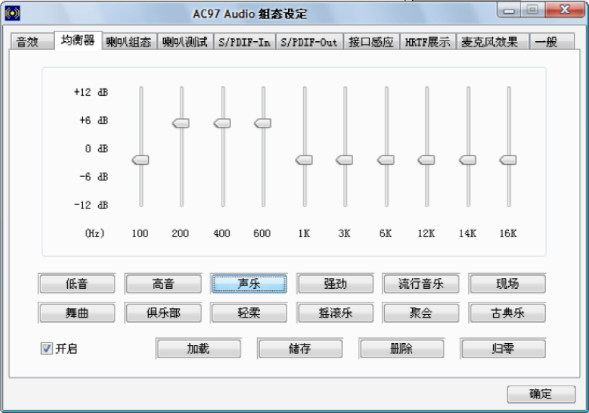Click the (Hz) axis label

pos(95,233)
